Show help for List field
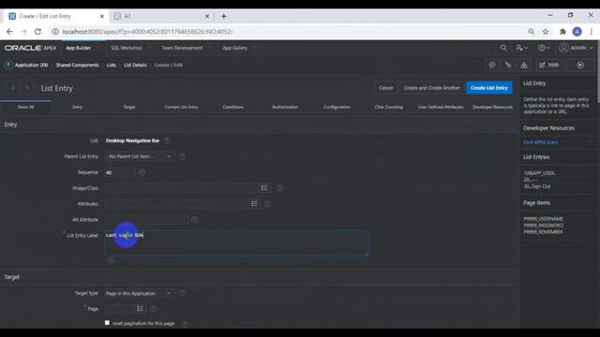Screen dimensions: 600x337 [167, 140]
